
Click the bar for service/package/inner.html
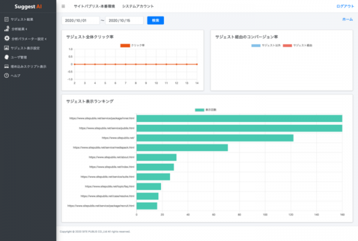coord(239,118)
